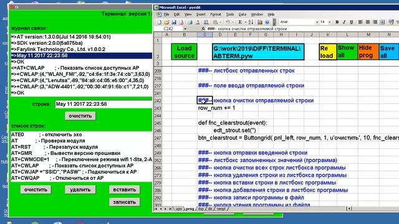The height and width of the screenshot is (224, 399).
Task: Expand the font size 14 dropdown
Action: point(330,22)
